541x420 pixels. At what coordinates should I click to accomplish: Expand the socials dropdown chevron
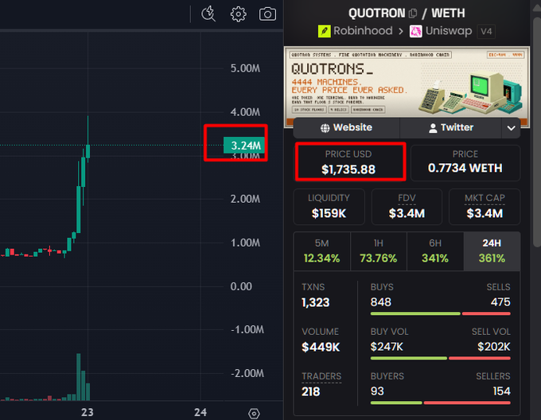pos(511,128)
